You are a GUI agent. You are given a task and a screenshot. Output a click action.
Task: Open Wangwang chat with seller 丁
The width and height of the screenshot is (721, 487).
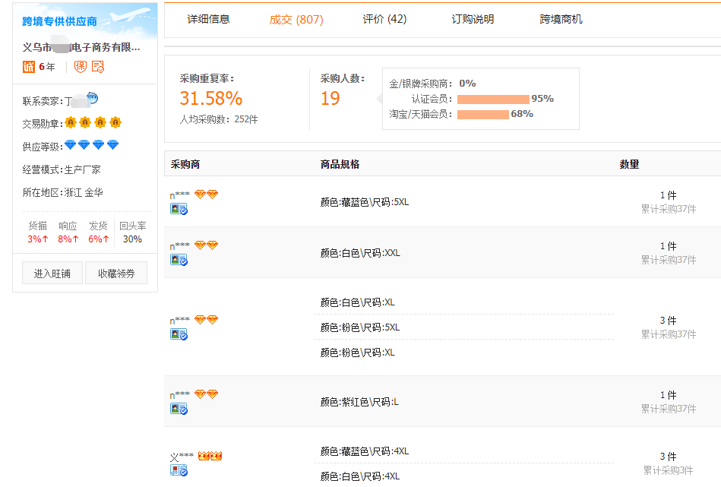[x=92, y=99]
